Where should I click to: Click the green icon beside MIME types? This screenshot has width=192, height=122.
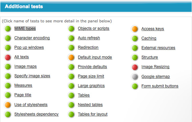[7, 28]
